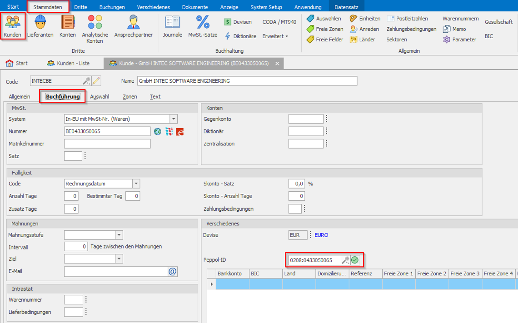Screen dimensions: 518x323
Task: Click the globe icon next to MwSt. Nummer
Action: 157,131
